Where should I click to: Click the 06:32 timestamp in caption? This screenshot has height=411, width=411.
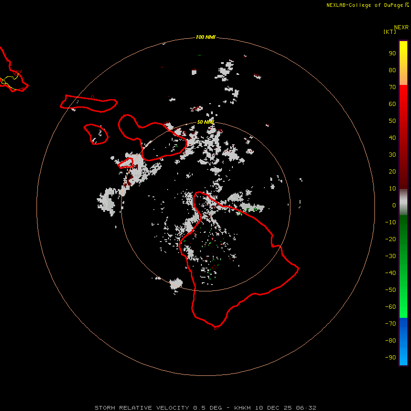click(306, 408)
